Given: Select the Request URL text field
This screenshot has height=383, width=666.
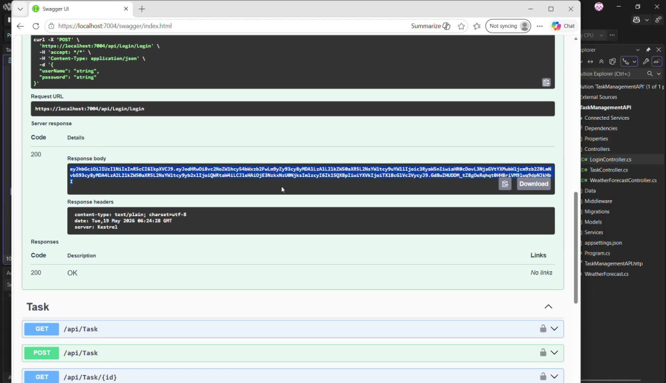Looking at the screenshot, I should click(x=292, y=108).
